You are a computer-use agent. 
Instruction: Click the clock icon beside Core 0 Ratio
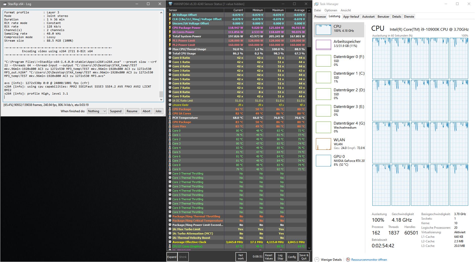(169, 58)
